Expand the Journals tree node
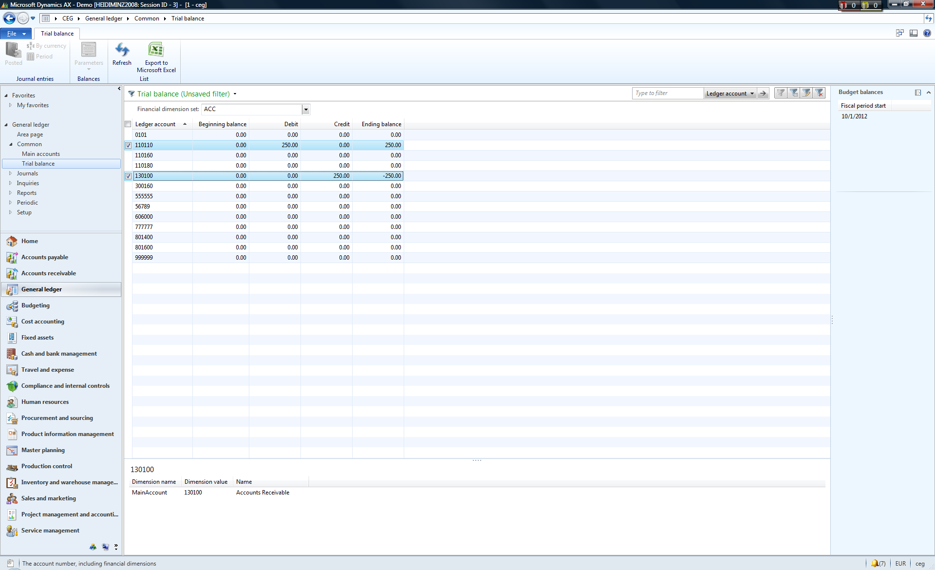Image resolution: width=935 pixels, height=570 pixels. point(10,173)
